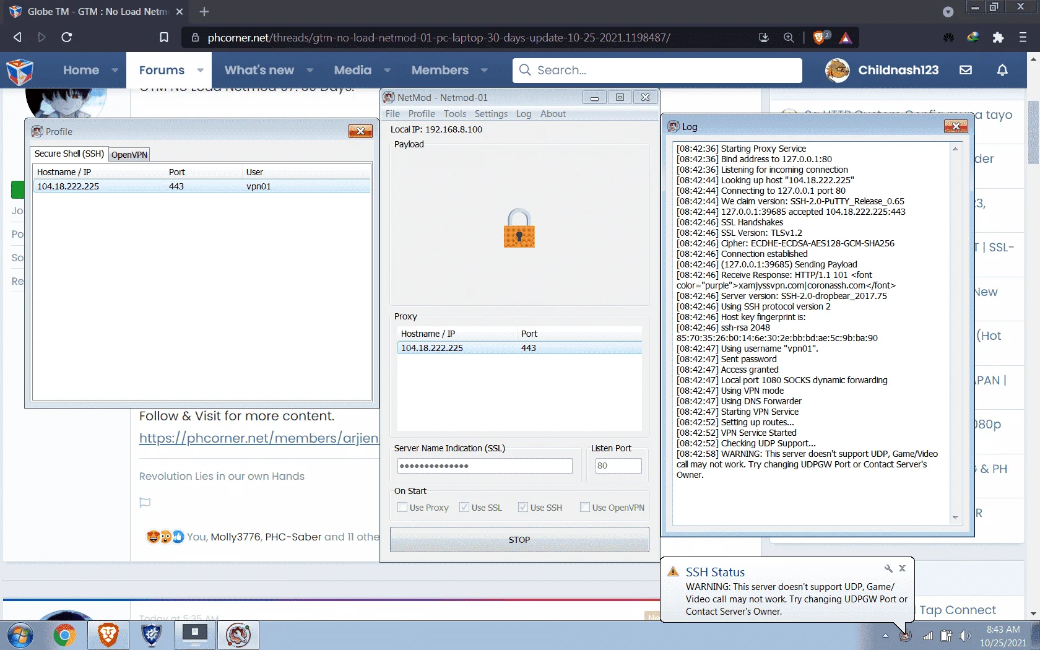
Task: Open the NetMod Tools menu
Action: click(454, 114)
